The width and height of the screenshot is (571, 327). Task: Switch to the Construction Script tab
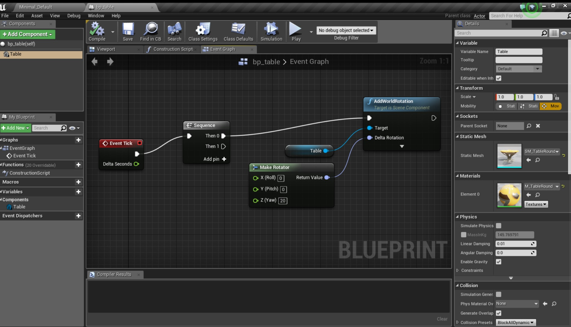click(173, 49)
